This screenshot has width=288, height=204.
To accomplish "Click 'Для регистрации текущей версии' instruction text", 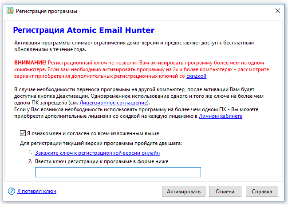I will click(101, 143).
